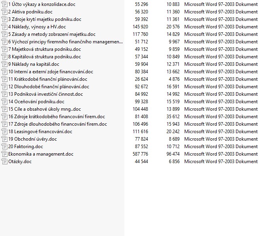Viewport: 264px width, 236px height.
Task: Click the size value 587 776
Action: [x=140, y=154]
